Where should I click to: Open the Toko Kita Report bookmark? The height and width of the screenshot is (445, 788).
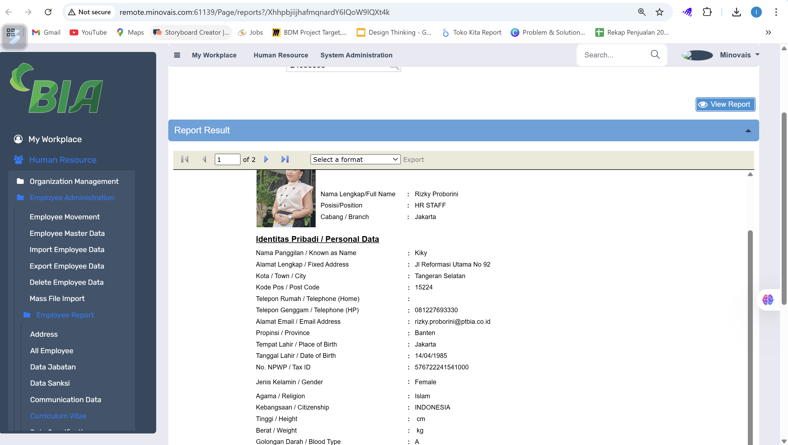(472, 32)
